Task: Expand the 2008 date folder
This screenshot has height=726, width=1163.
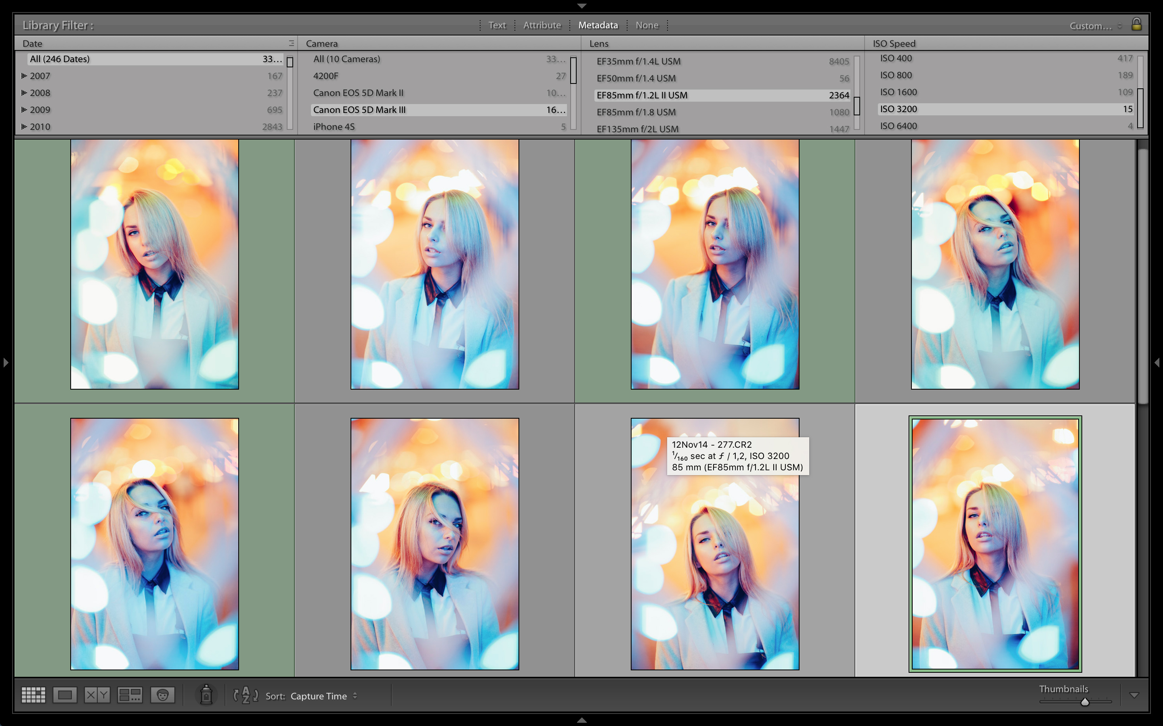Action: 24,93
